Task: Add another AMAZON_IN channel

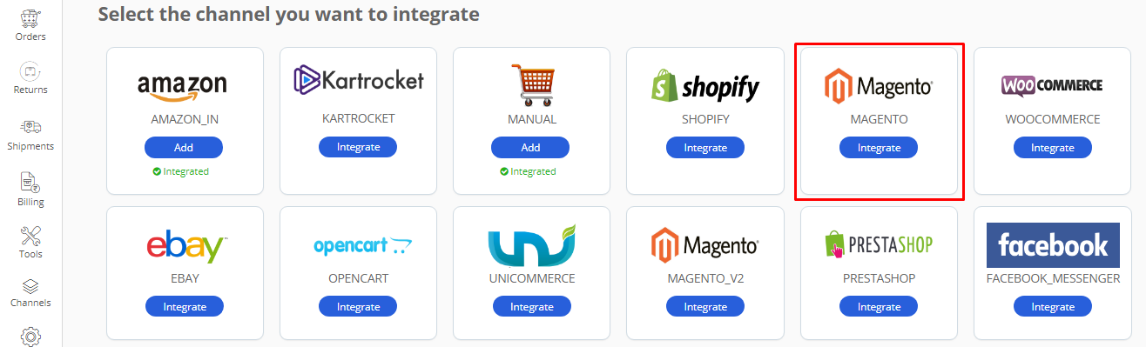Action: pos(184,148)
